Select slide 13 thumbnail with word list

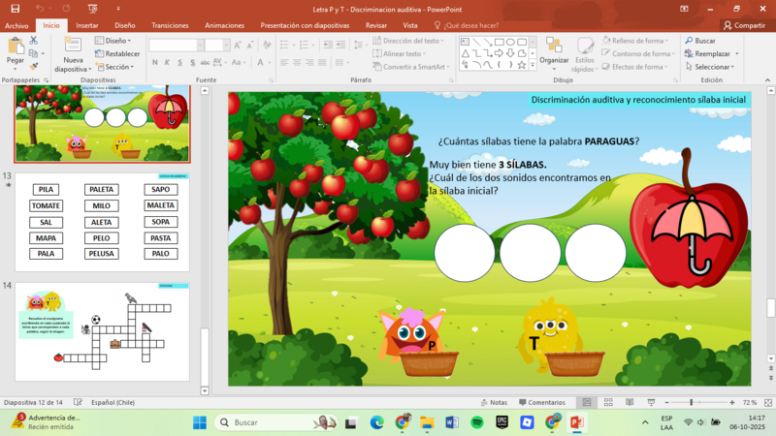click(102, 222)
